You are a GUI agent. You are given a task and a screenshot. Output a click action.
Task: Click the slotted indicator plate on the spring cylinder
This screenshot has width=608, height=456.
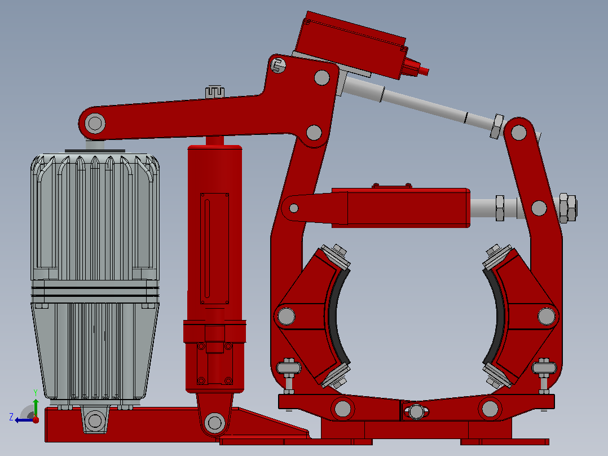coord(214,248)
